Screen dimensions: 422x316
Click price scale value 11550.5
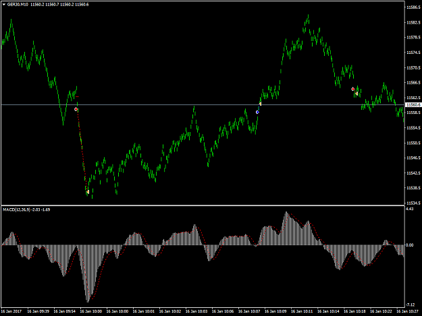pos(413,143)
